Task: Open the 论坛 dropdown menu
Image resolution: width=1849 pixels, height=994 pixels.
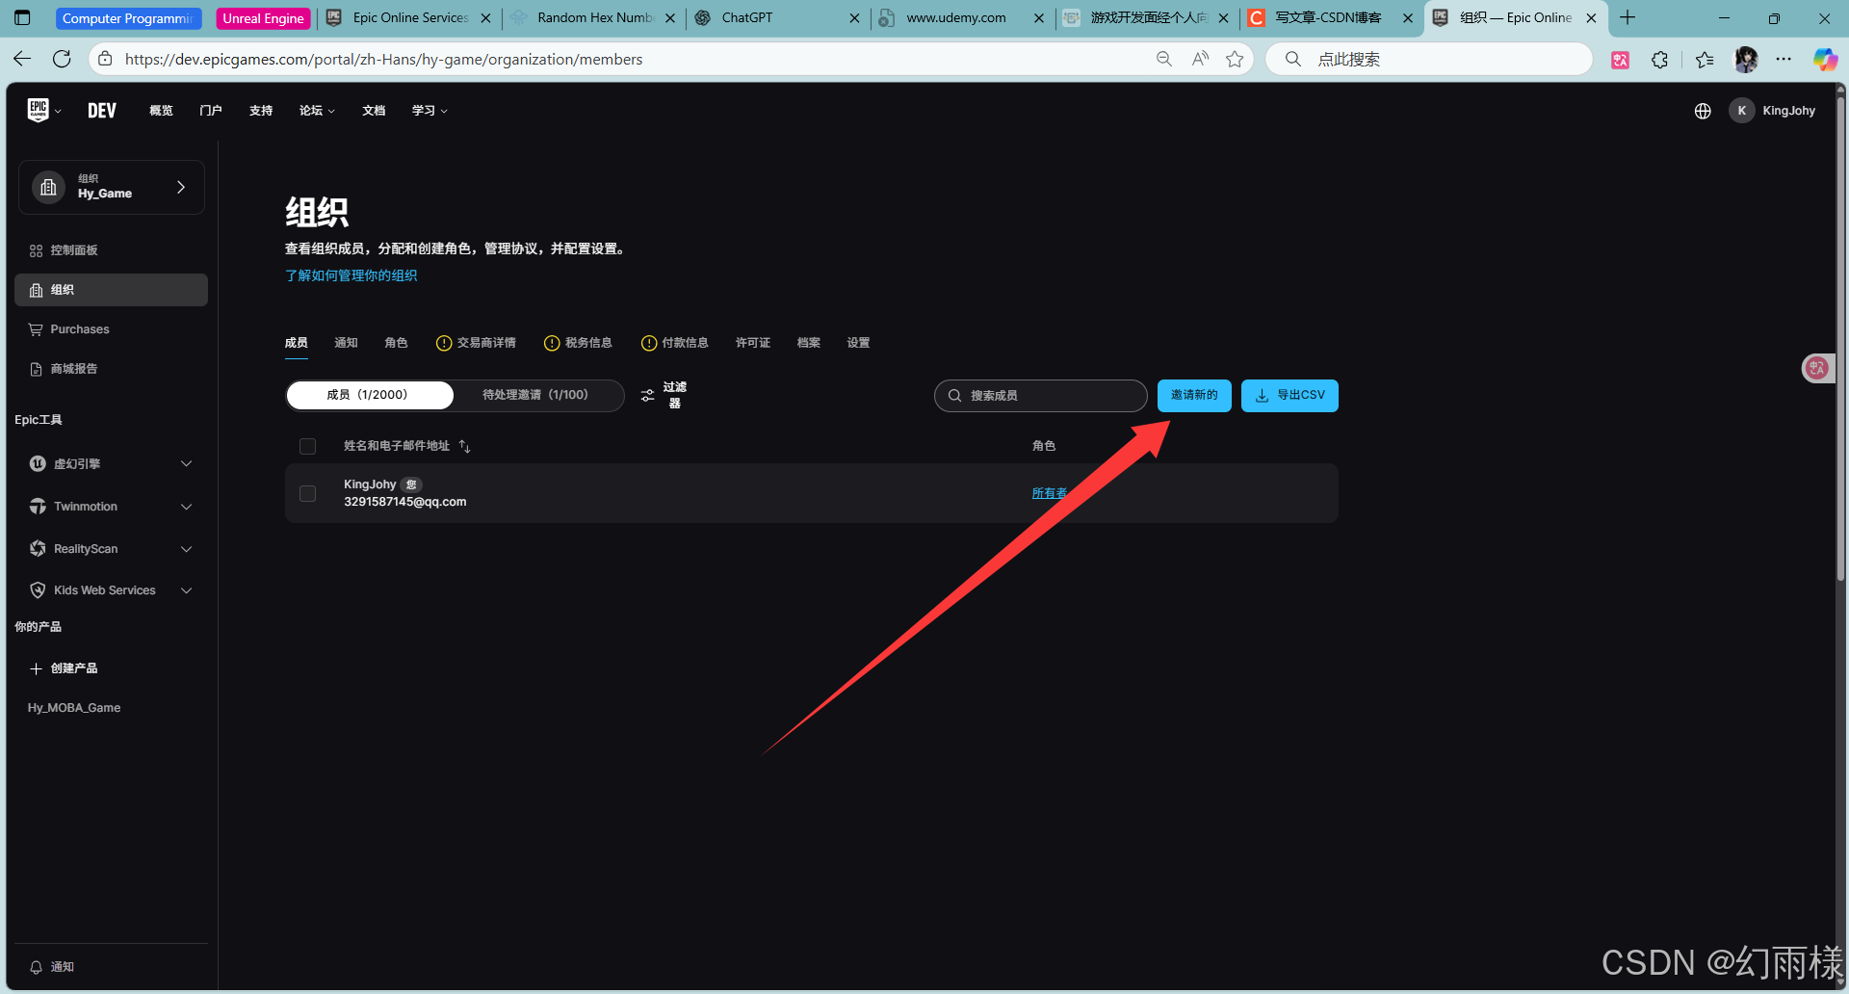Action: tap(317, 111)
